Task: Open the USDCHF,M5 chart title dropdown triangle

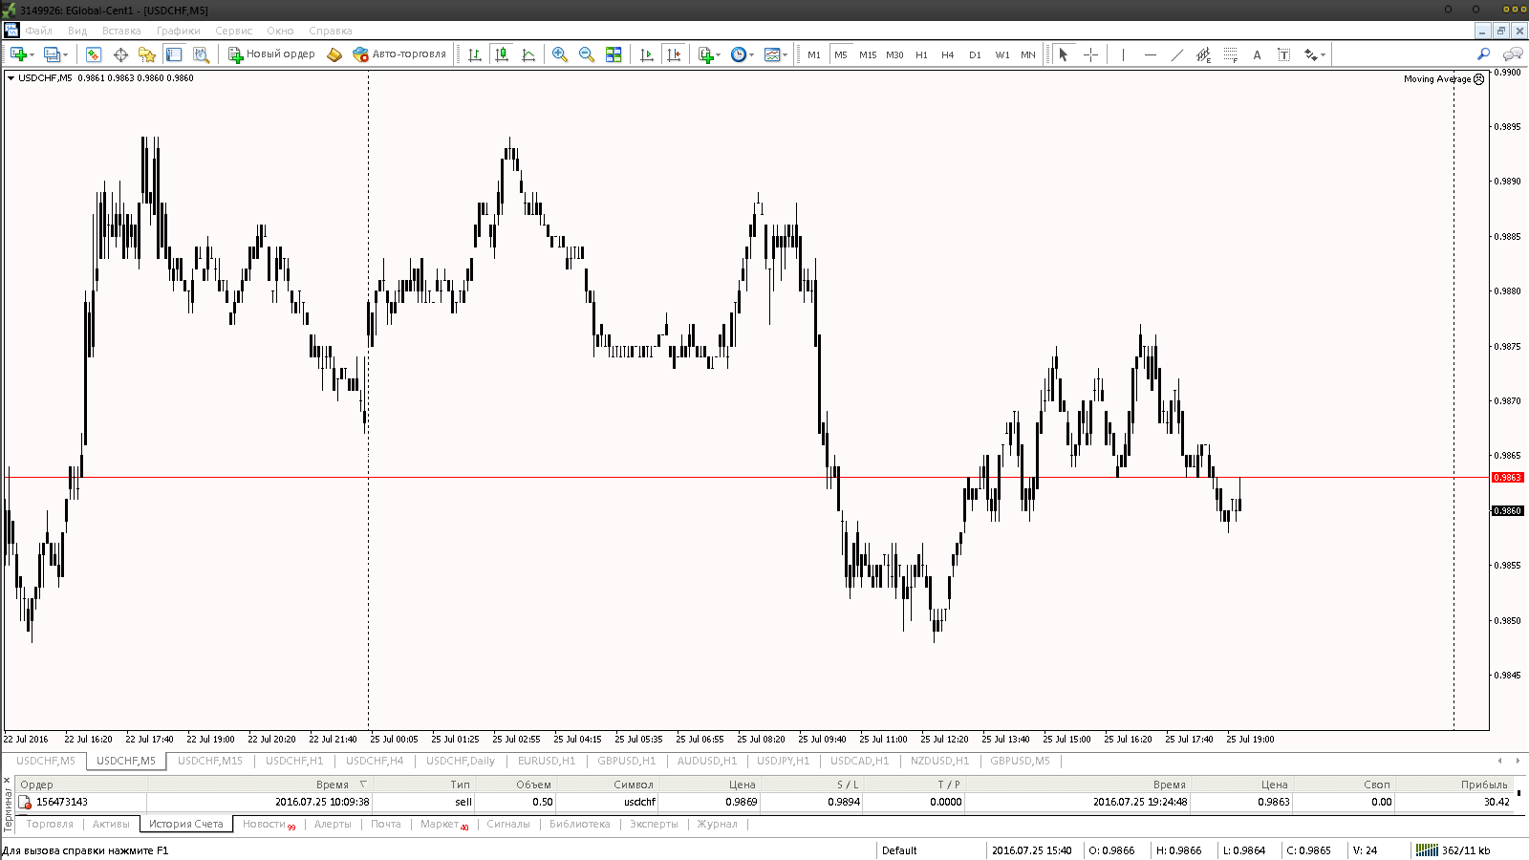Action: (x=11, y=78)
